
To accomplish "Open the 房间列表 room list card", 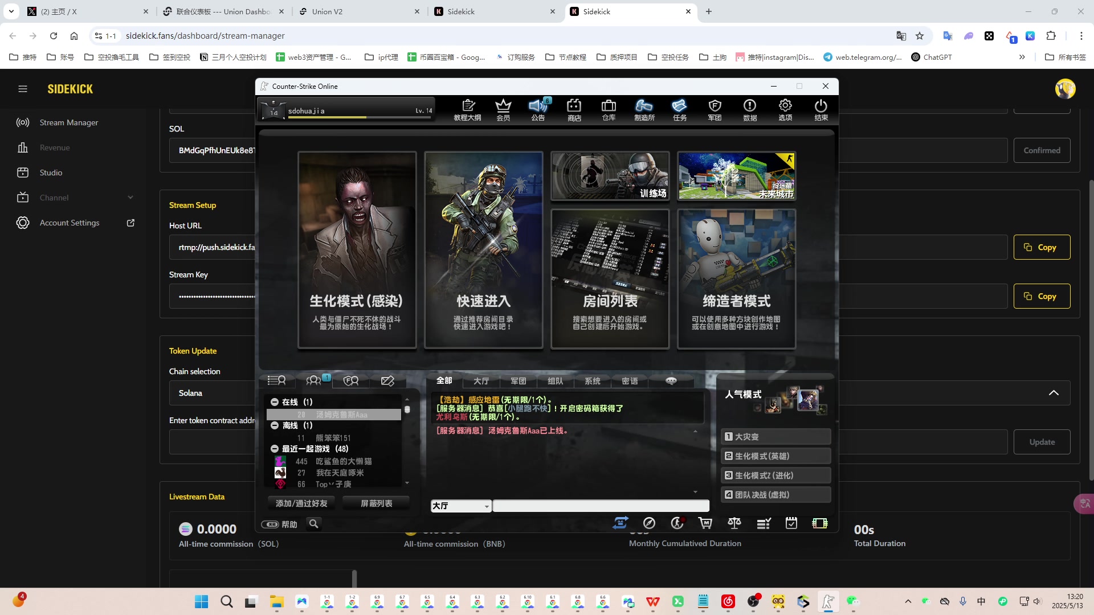I will click(x=610, y=279).
